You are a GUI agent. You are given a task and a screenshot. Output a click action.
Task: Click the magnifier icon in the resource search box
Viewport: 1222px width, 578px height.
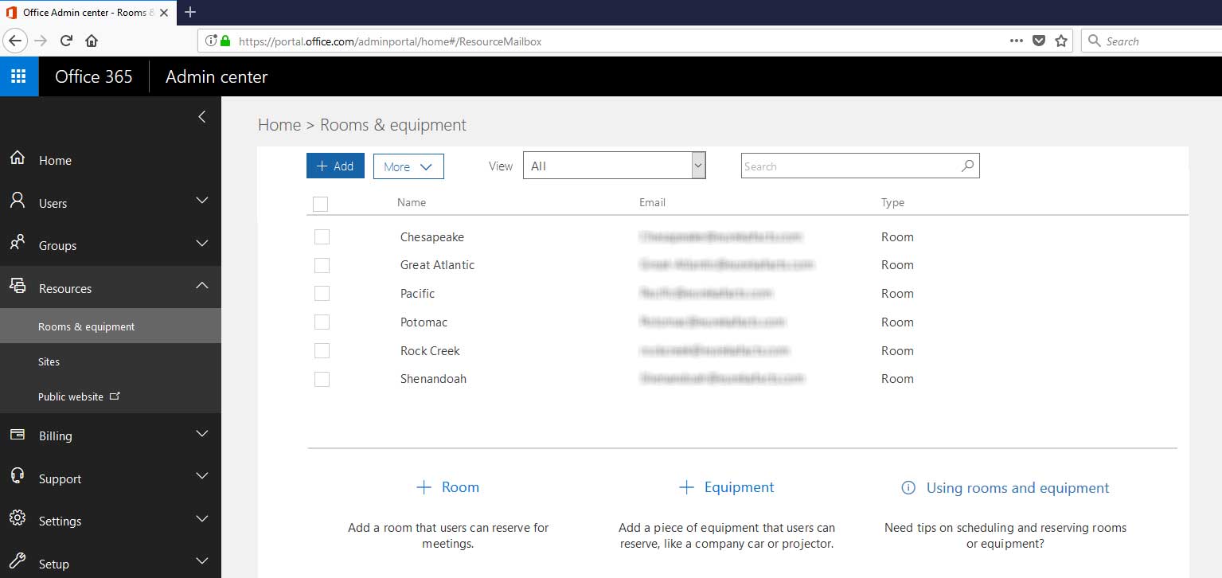pyautogui.click(x=967, y=166)
